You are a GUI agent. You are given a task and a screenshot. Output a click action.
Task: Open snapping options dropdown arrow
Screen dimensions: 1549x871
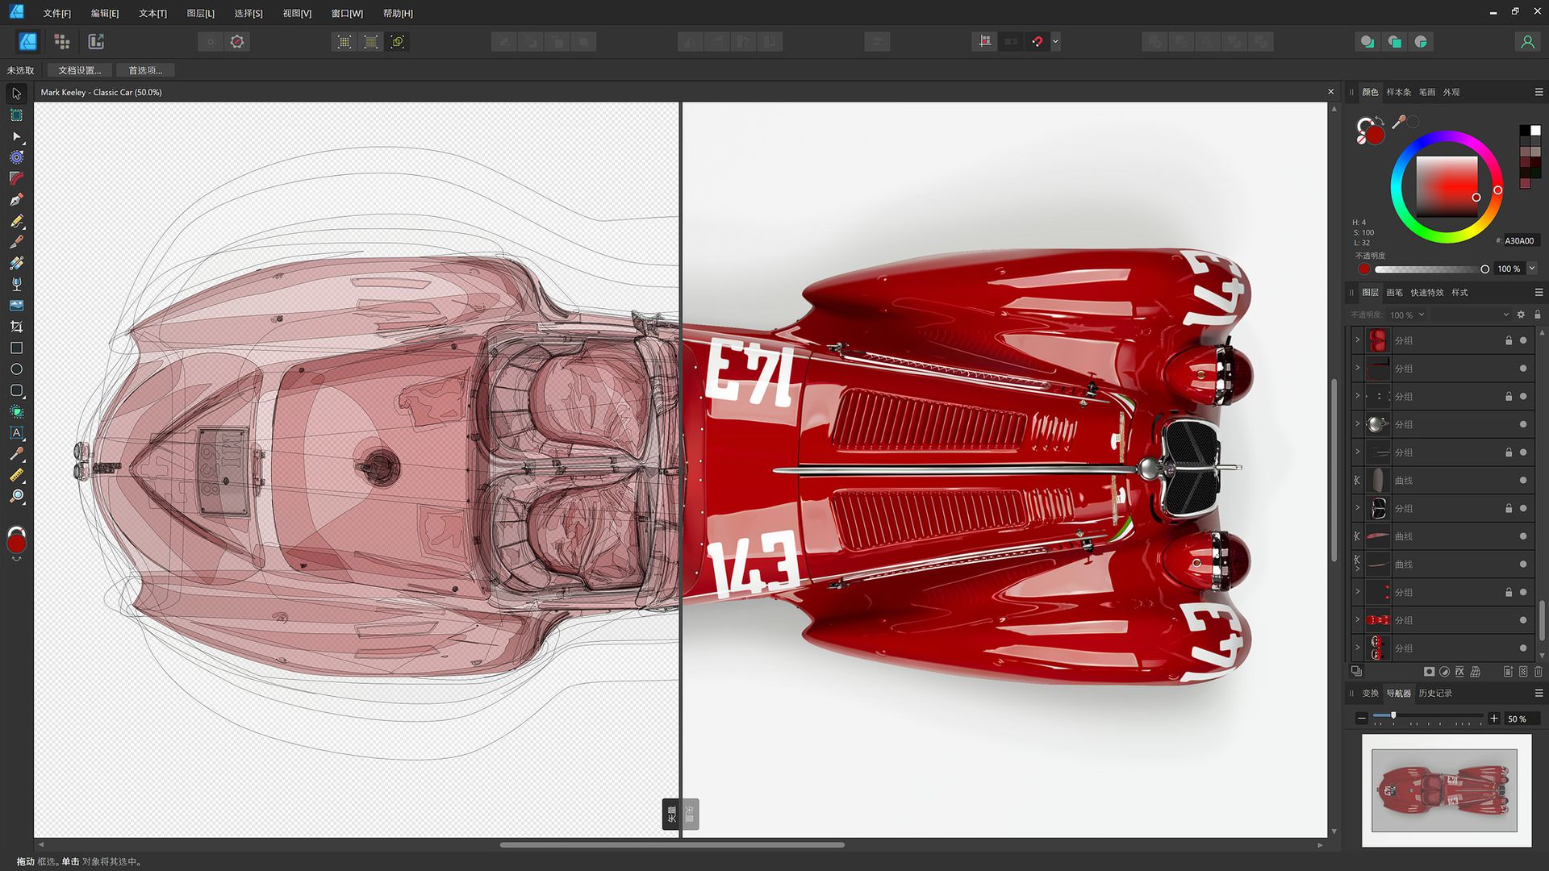1055,42
